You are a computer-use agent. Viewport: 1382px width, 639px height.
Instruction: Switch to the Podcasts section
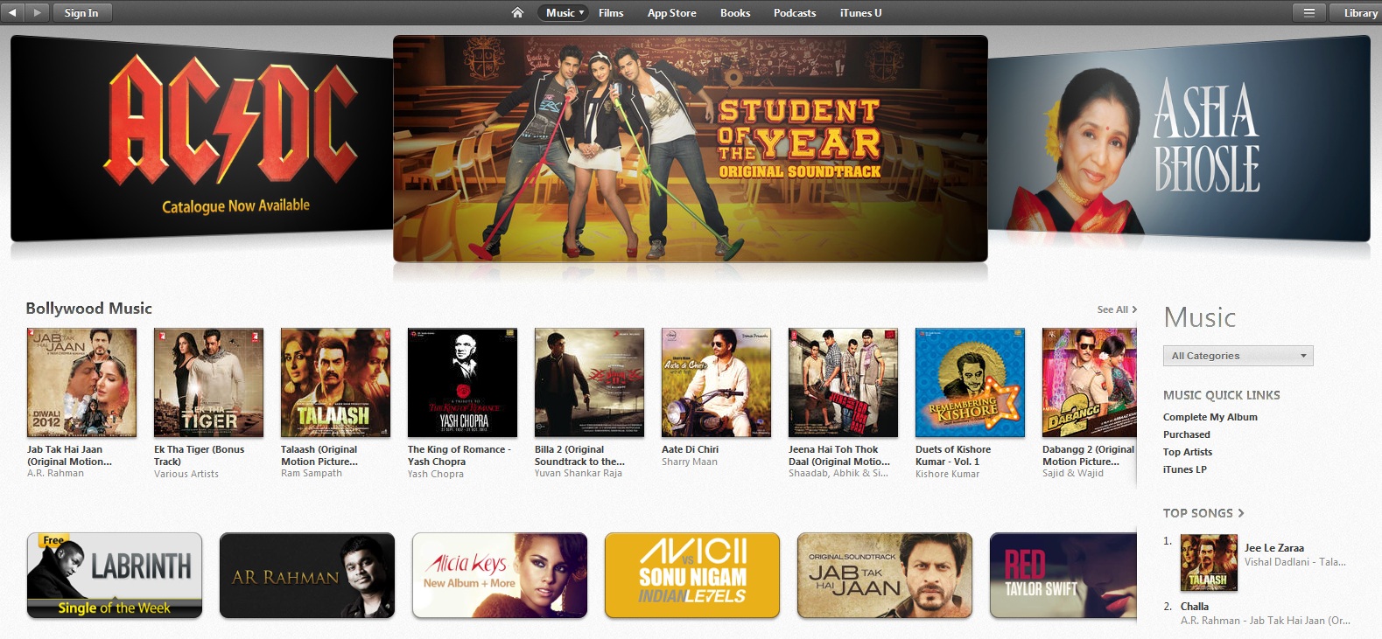point(795,13)
